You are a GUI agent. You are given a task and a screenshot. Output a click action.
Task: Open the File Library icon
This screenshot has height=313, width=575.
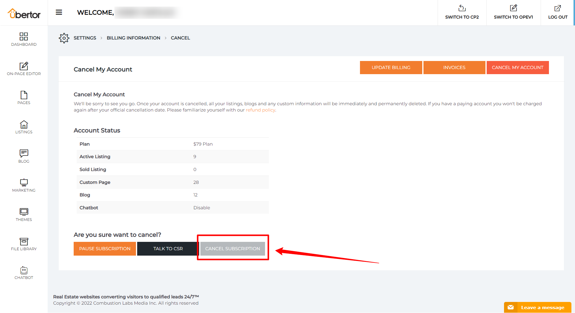pyautogui.click(x=24, y=242)
